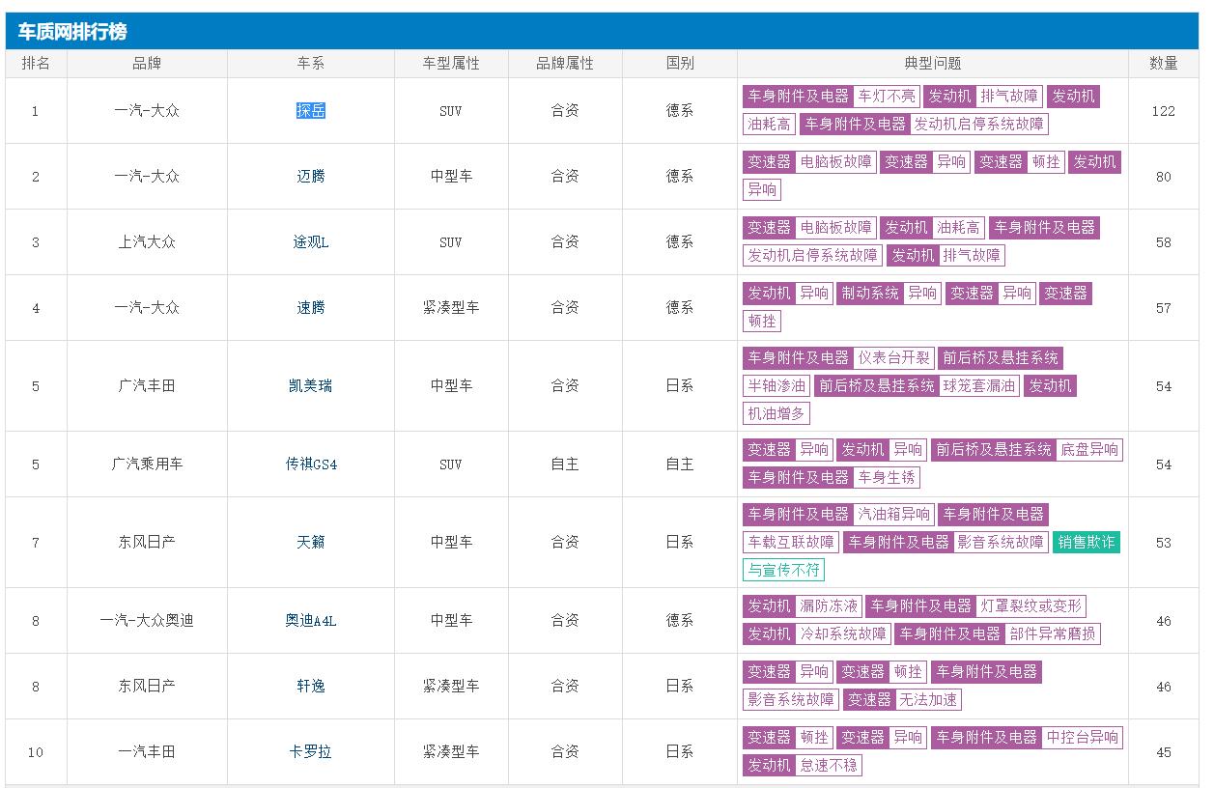Viewport: 1214px width, 788px height.
Task: Select the 中控台异响 problem tag
Action: 1082,738
